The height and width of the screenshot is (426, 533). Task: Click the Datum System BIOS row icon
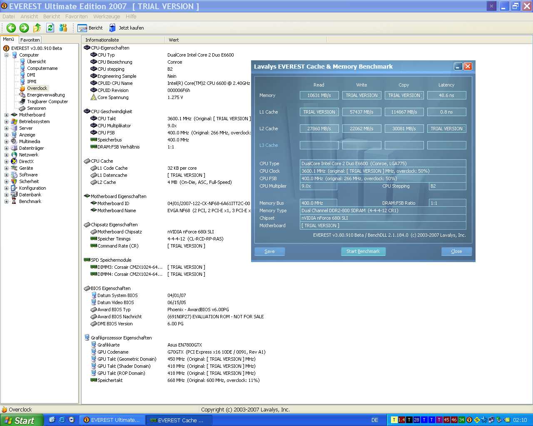(94, 295)
